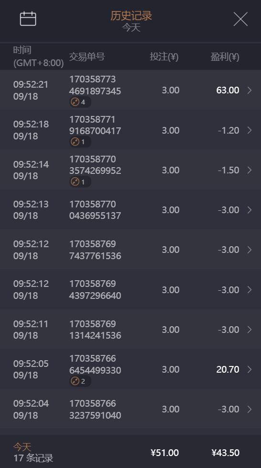Click the badge on the 09:52:14 record

point(80,182)
